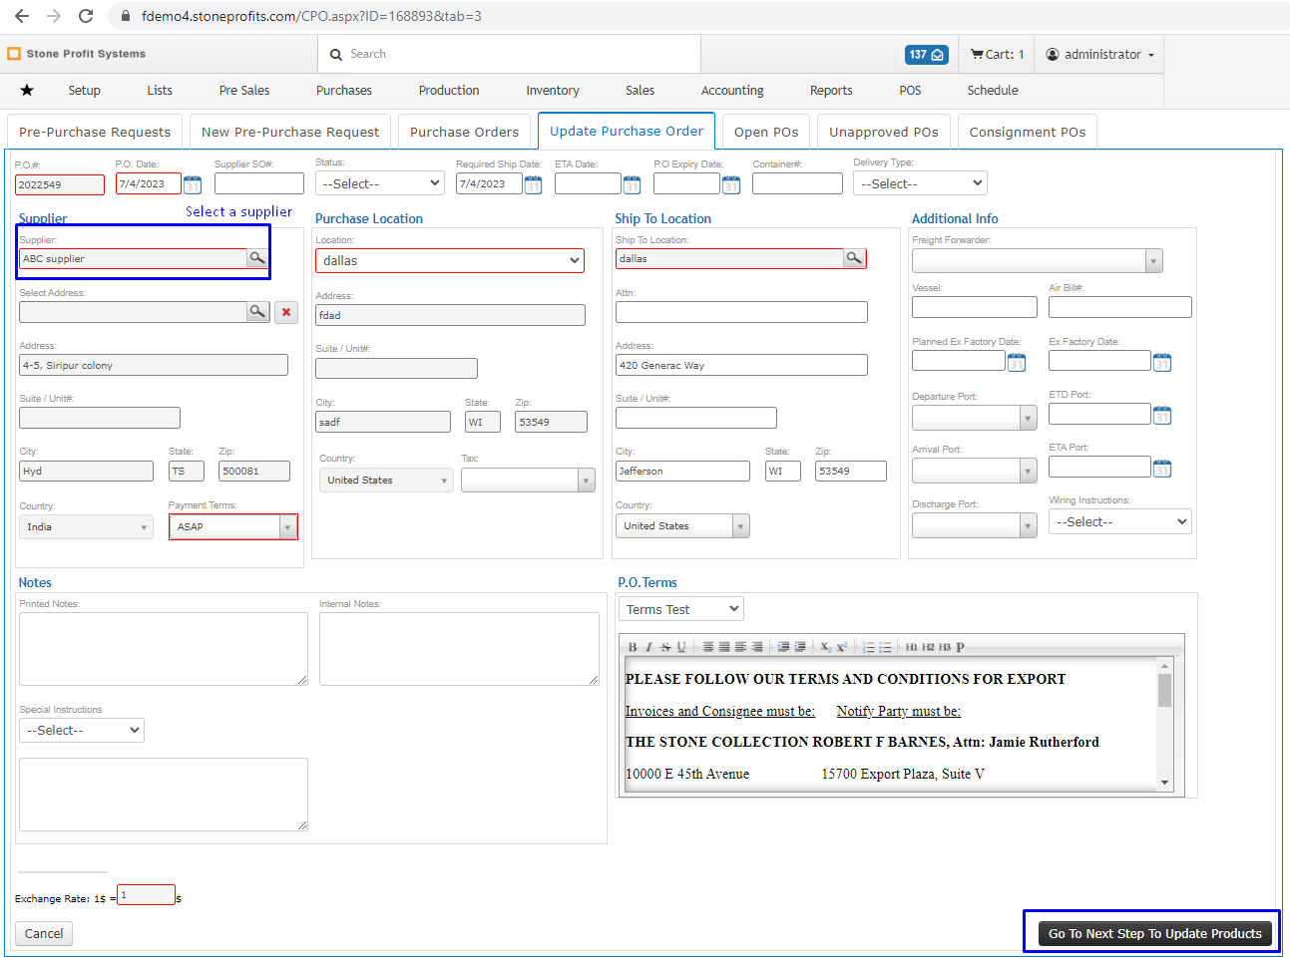Open the Wiring Instructions dropdown
Screen dimensions: 1290x966
pyautogui.click(x=1119, y=521)
